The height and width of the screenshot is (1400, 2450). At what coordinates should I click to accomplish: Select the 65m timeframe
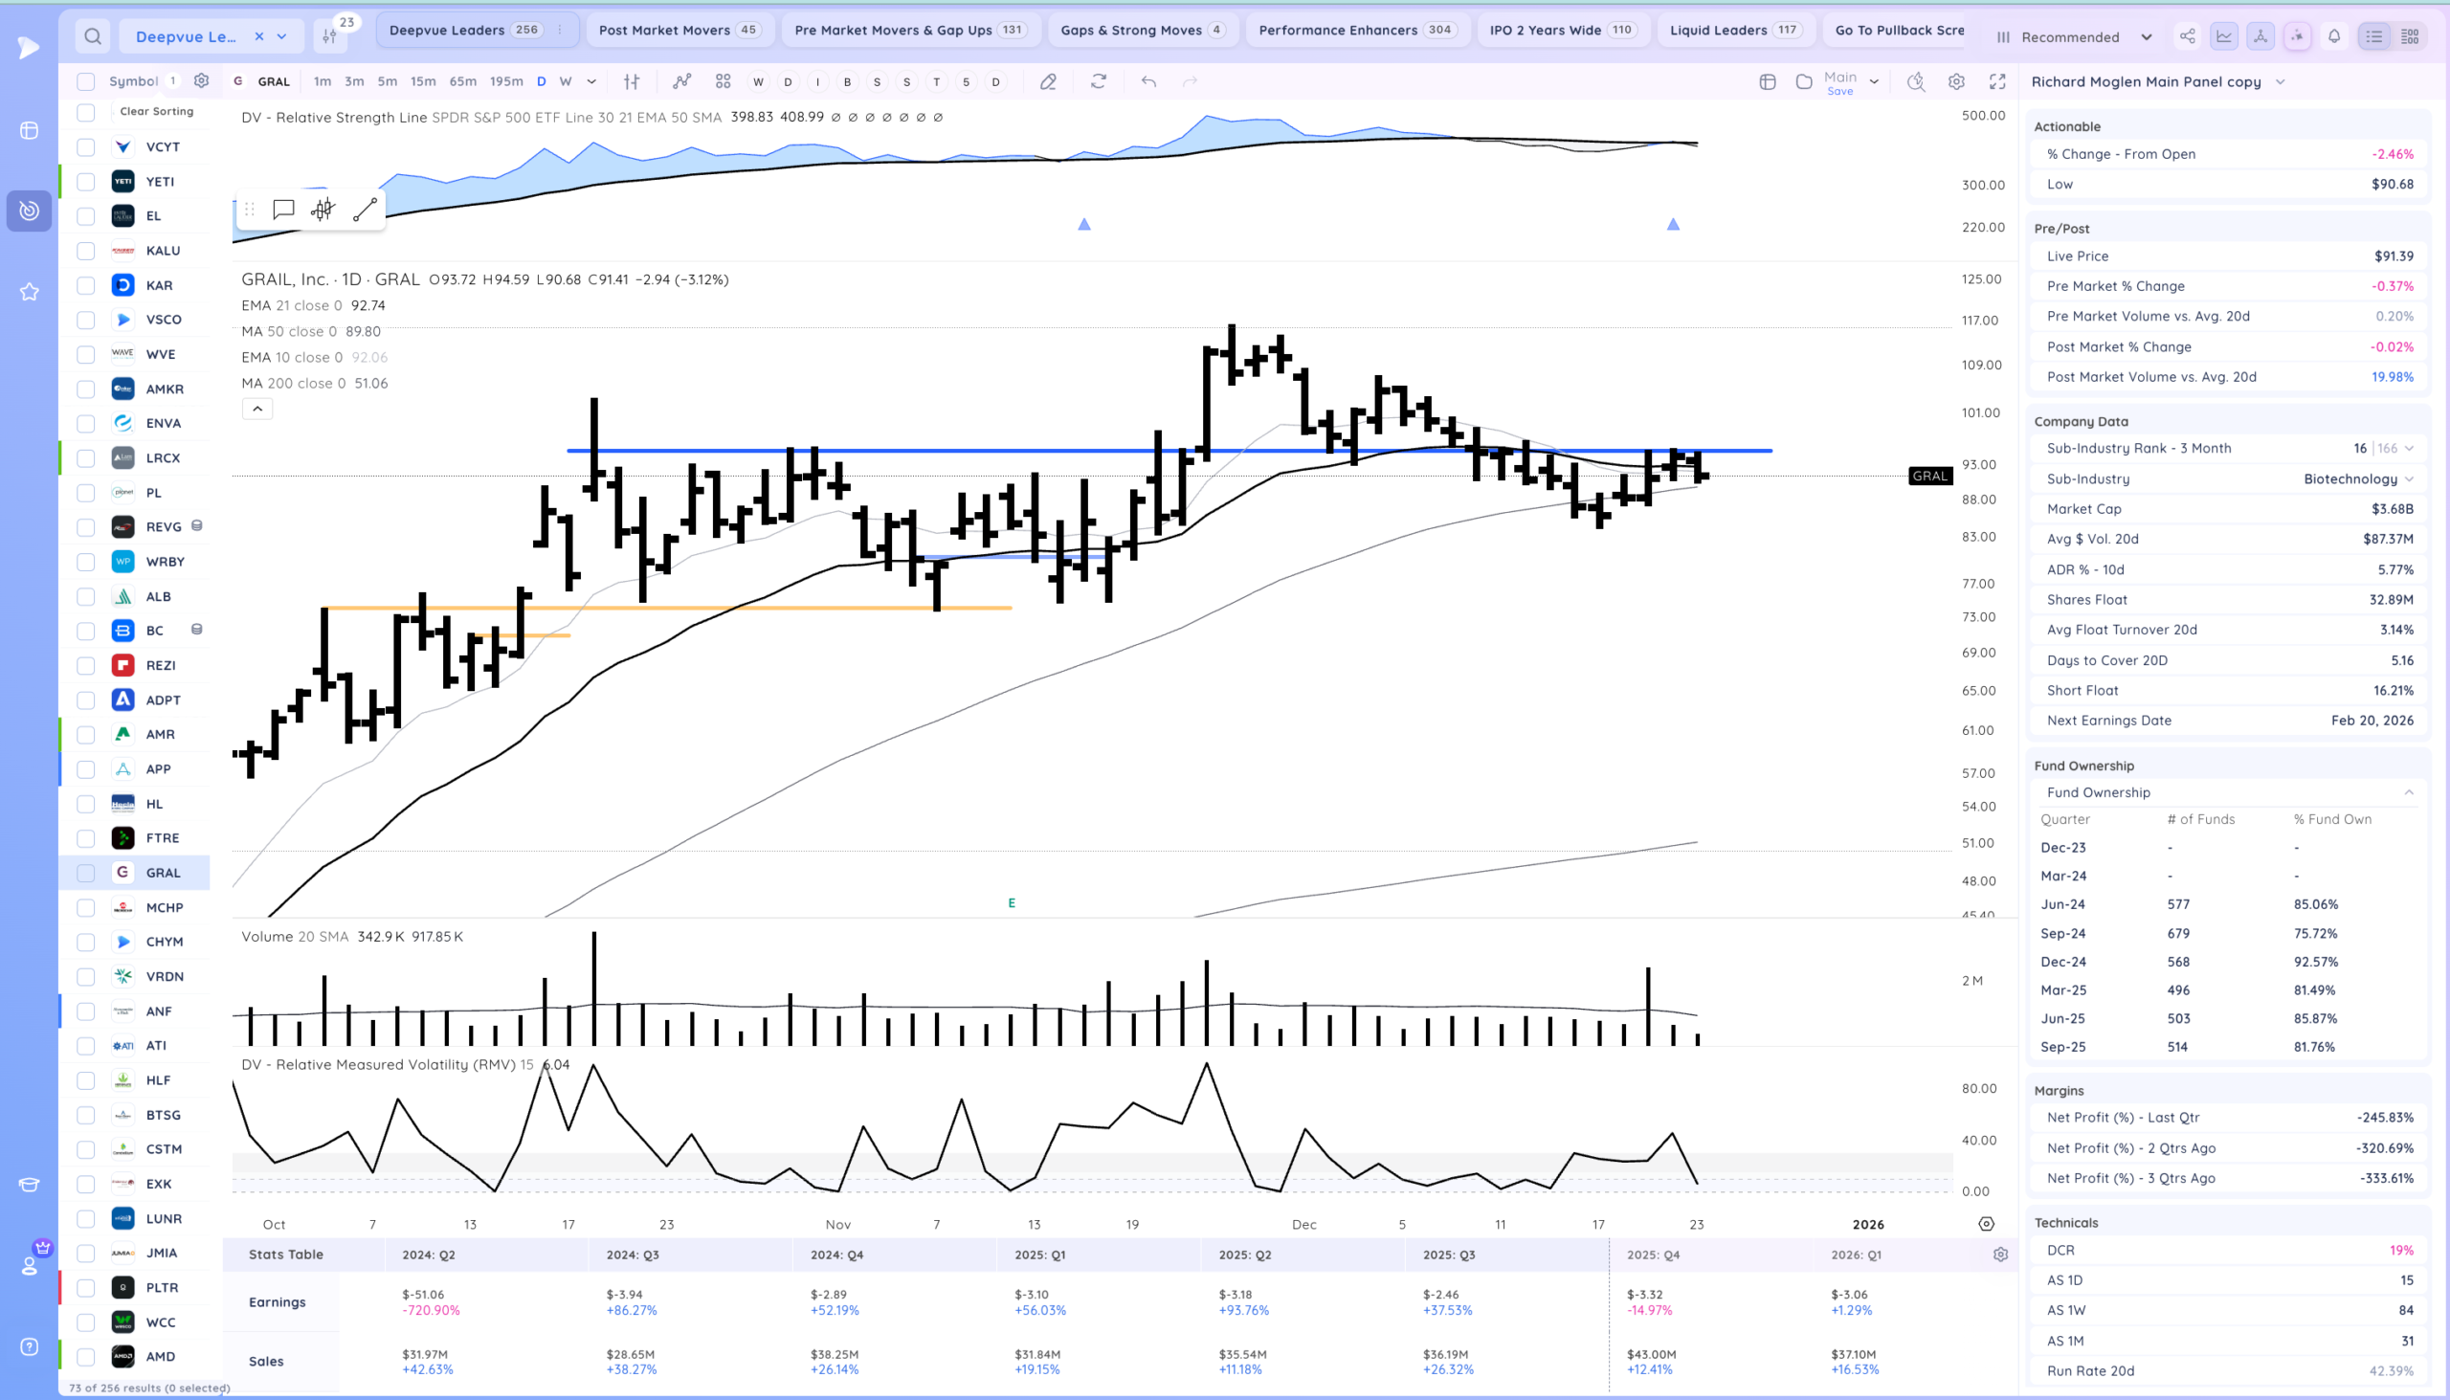pyautogui.click(x=462, y=81)
